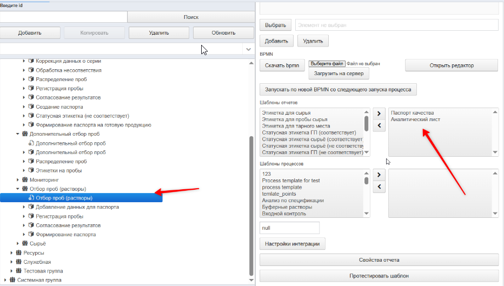
Task: Expand the Ресурсы group
Action: click(x=11, y=253)
